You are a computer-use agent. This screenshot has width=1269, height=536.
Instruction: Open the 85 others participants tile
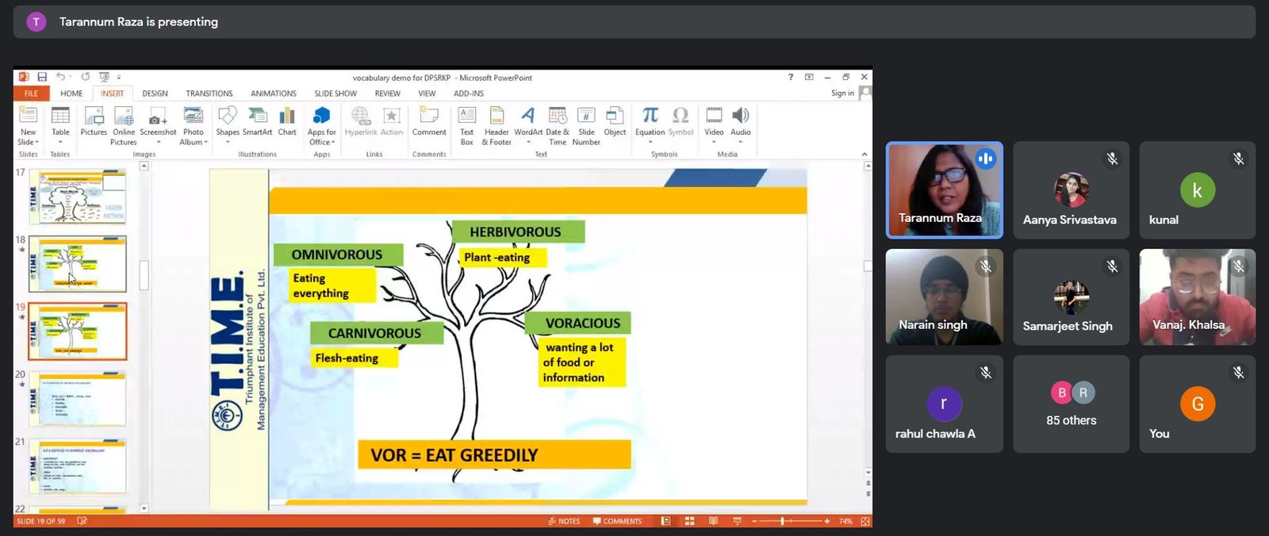pos(1071,404)
